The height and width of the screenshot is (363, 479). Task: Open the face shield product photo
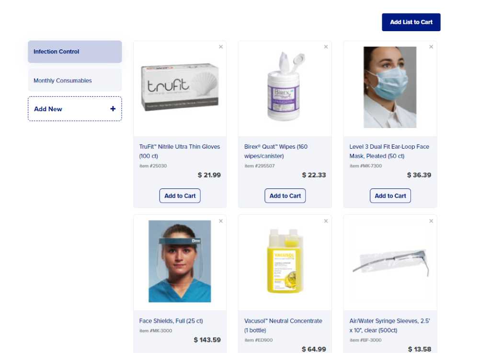pyautogui.click(x=180, y=261)
